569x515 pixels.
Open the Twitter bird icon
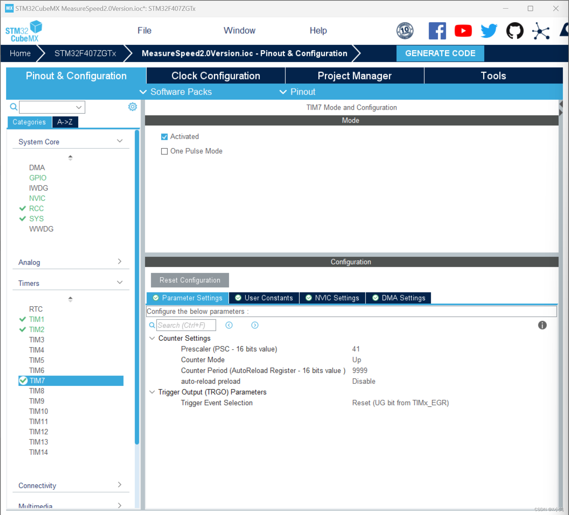tap(489, 31)
